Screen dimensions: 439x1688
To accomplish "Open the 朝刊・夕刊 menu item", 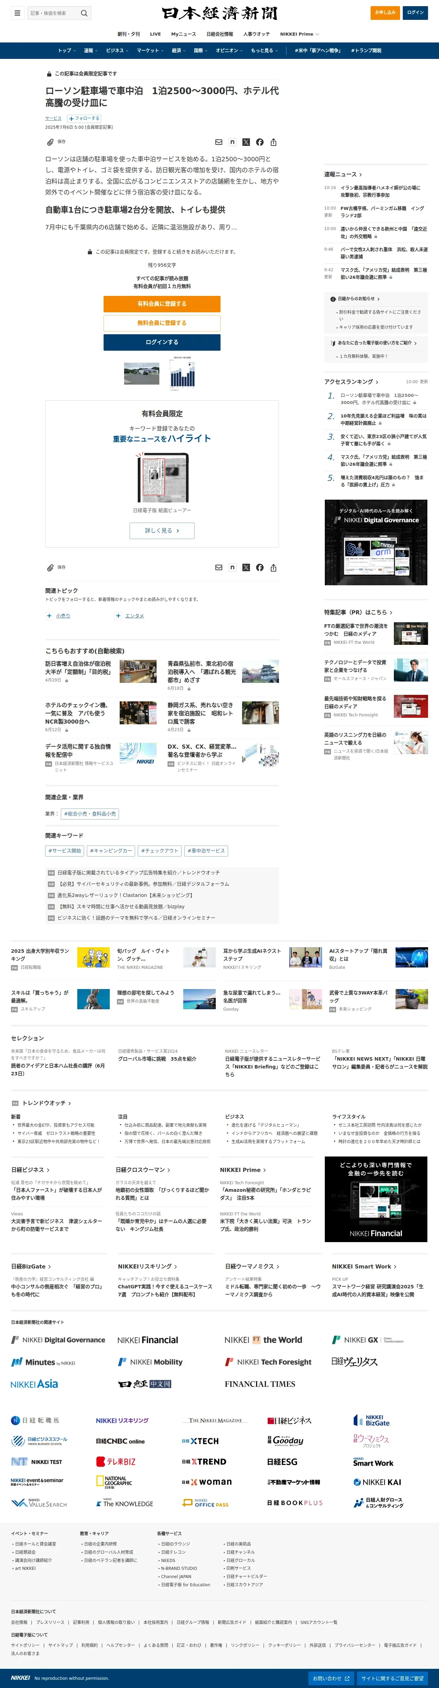I will pyautogui.click(x=129, y=34).
